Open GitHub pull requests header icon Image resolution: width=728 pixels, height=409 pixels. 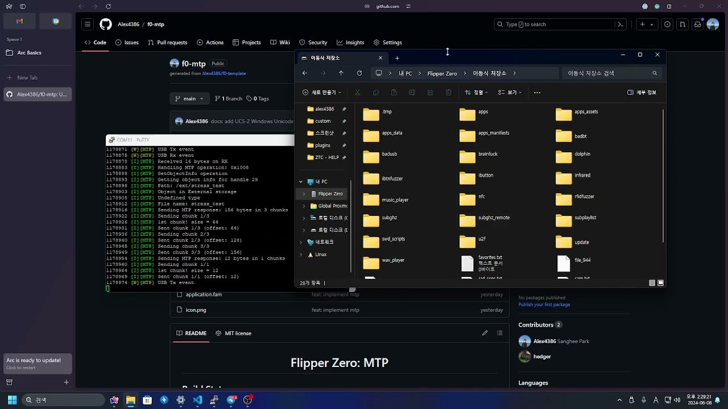click(x=682, y=24)
